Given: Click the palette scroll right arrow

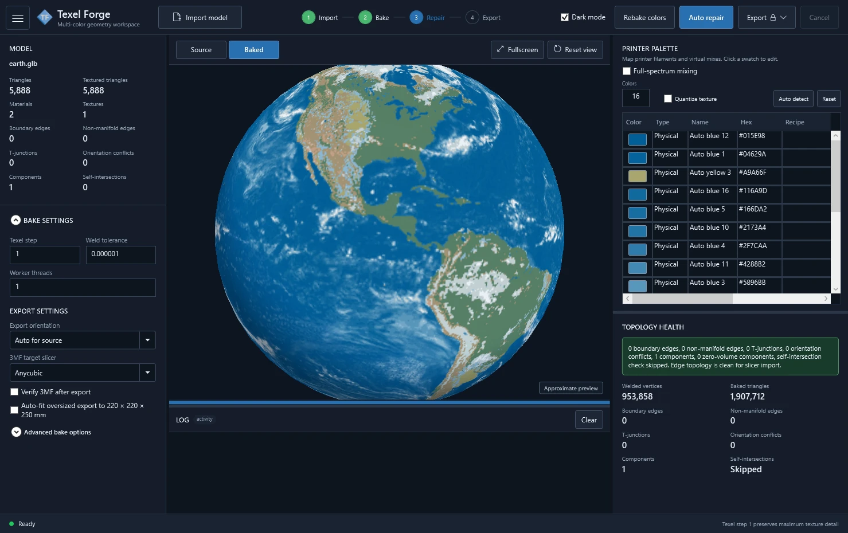Looking at the screenshot, I should [x=826, y=299].
